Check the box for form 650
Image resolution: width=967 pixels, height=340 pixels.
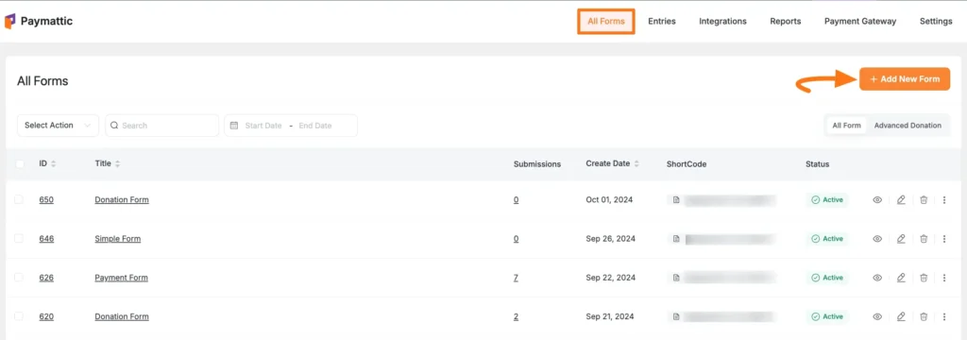click(19, 199)
